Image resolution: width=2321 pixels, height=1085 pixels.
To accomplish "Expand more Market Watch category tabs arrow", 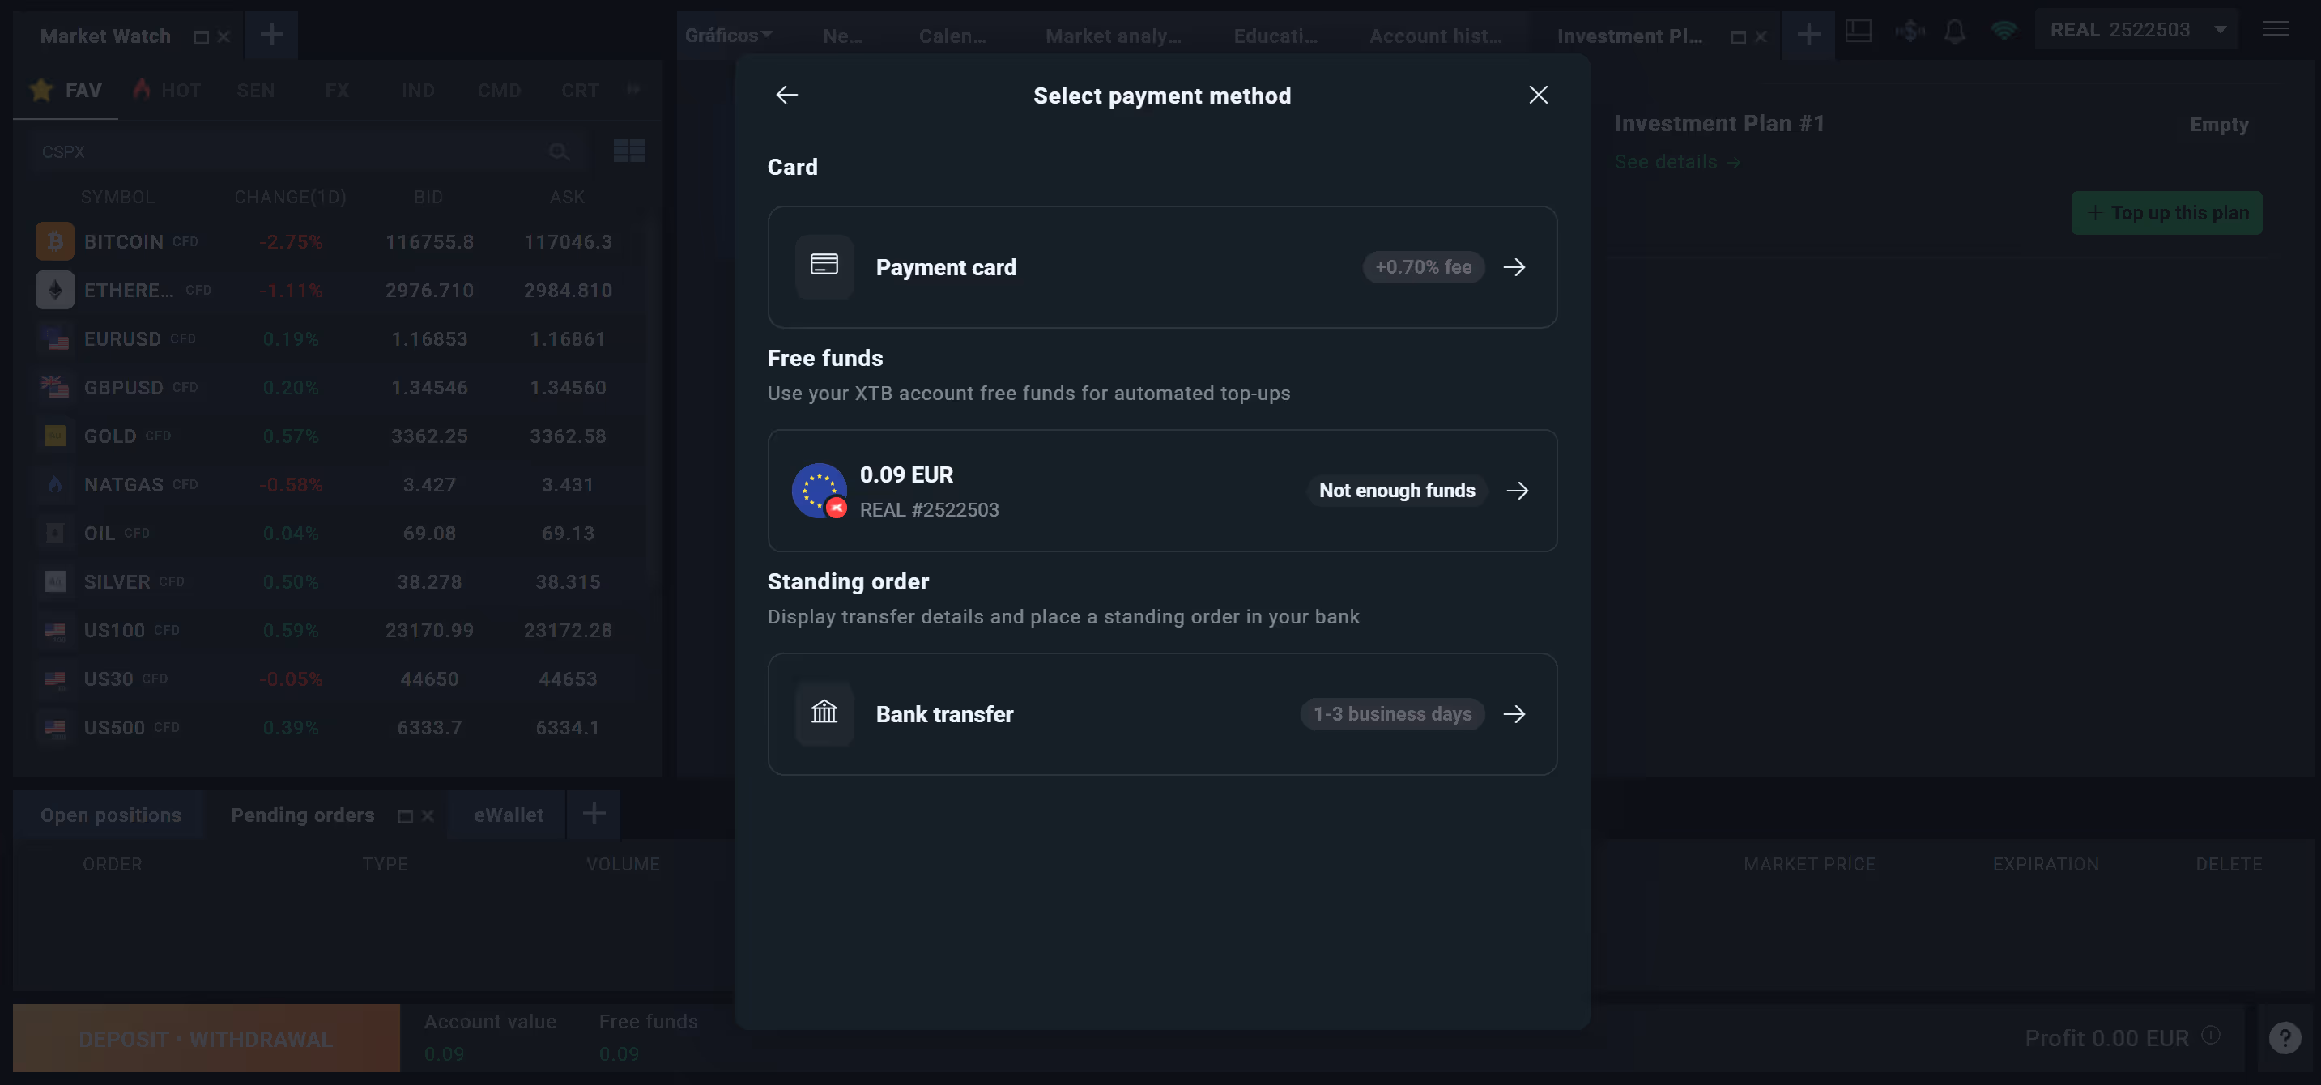I will point(633,89).
